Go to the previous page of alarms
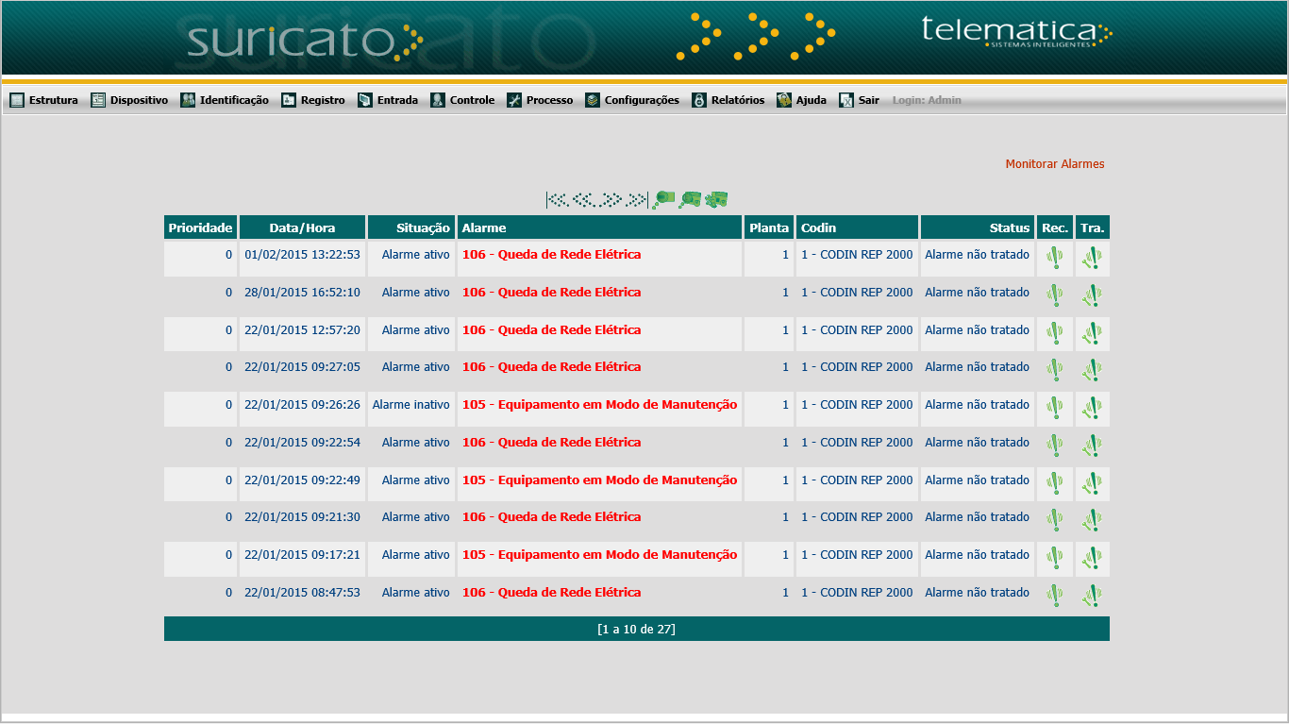This screenshot has height=724, width=1289. (x=584, y=200)
